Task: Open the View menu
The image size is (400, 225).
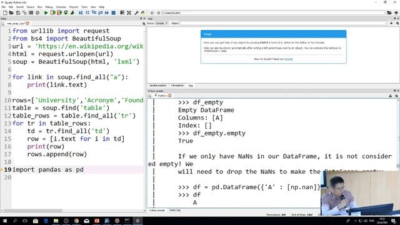Action: [93, 7]
